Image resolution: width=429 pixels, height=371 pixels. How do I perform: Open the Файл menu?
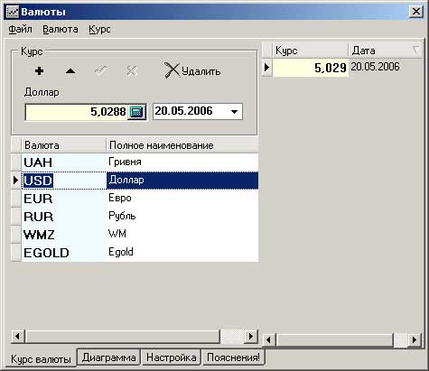(x=20, y=30)
